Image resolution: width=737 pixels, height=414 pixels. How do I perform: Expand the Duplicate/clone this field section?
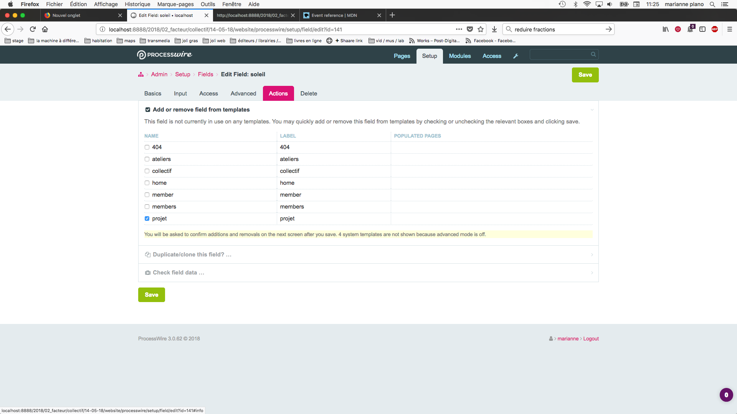[x=192, y=255]
